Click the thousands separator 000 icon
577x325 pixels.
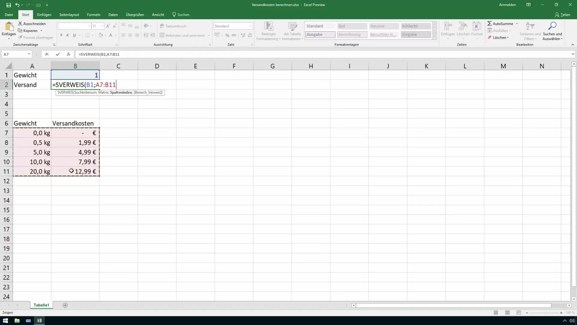(234, 35)
